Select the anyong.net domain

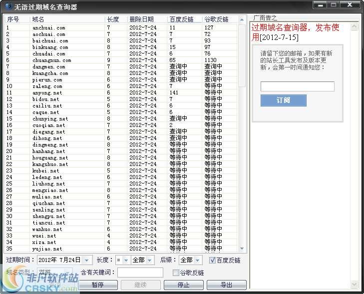click(x=47, y=92)
